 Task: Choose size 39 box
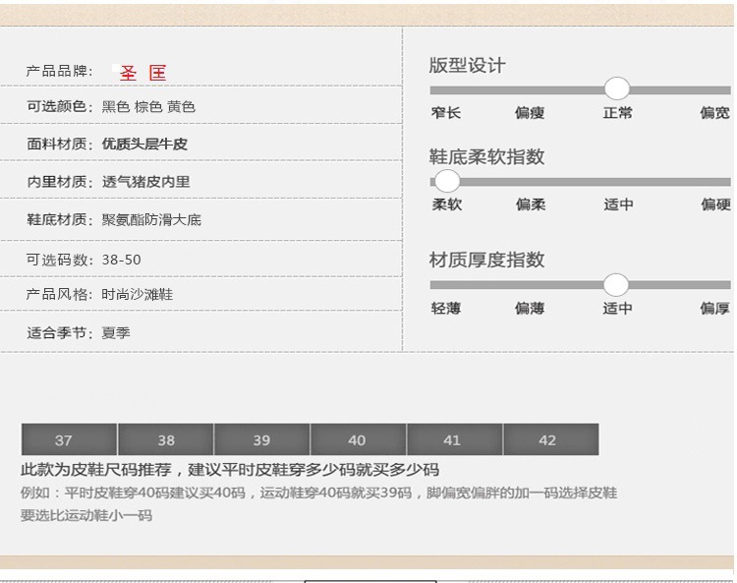261,439
